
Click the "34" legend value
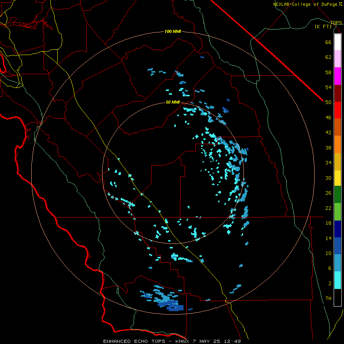point(328,163)
